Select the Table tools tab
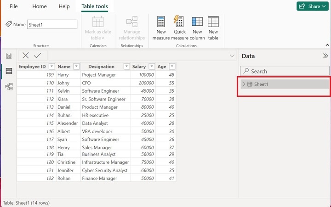Viewport: 331px width, 207px height. pyautogui.click(x=95, y=6)
